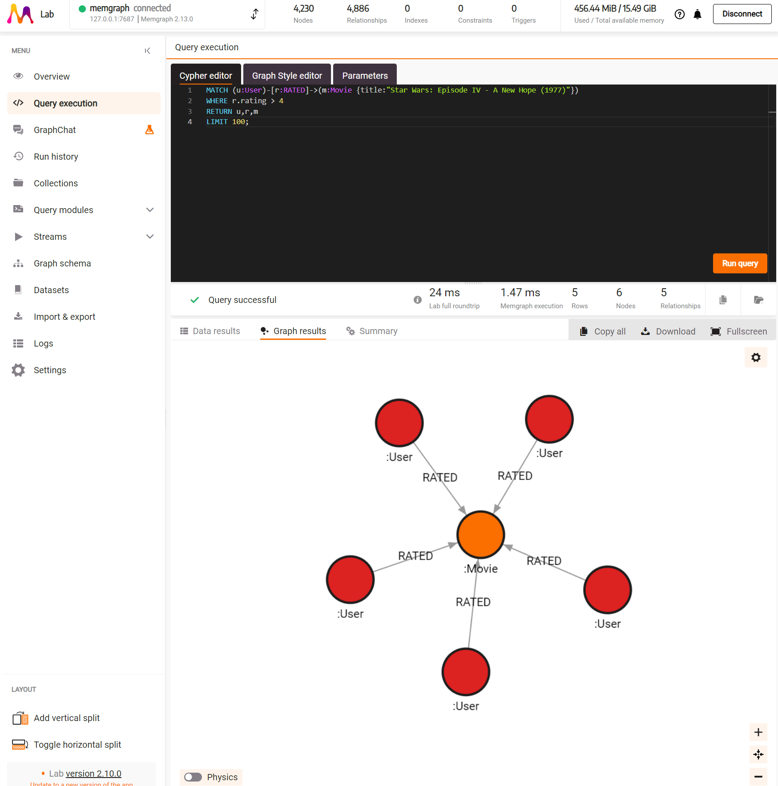Open graph view settings gear
Viewport: 778px width, 786px height.
click(x=756, y=357)
